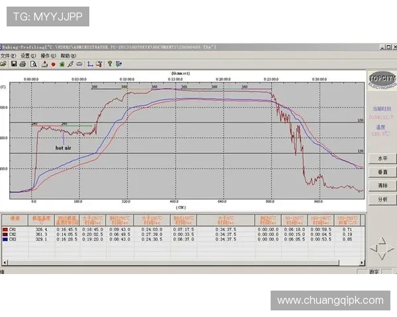Screen dimensions: 397x317
Task: Click the up arrow in navigation pad
Action: click(x=382, y=240)
